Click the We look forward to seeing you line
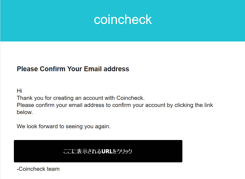 coord(64,126)
